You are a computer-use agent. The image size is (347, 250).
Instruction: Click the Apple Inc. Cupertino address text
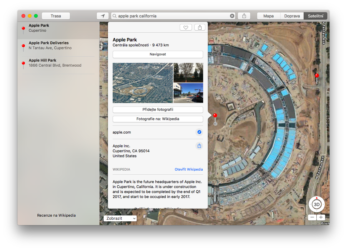pos(131,151)
